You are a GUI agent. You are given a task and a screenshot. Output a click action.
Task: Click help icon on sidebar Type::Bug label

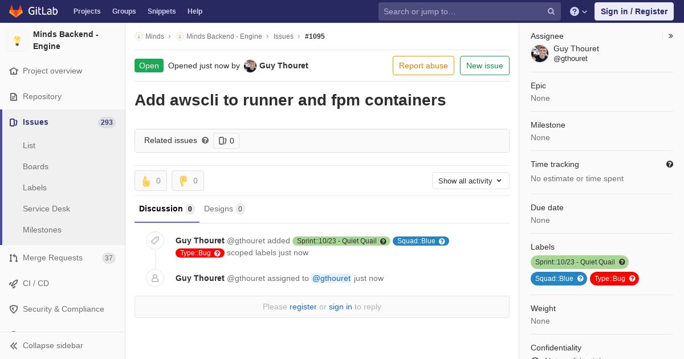(x=632, y=279)
